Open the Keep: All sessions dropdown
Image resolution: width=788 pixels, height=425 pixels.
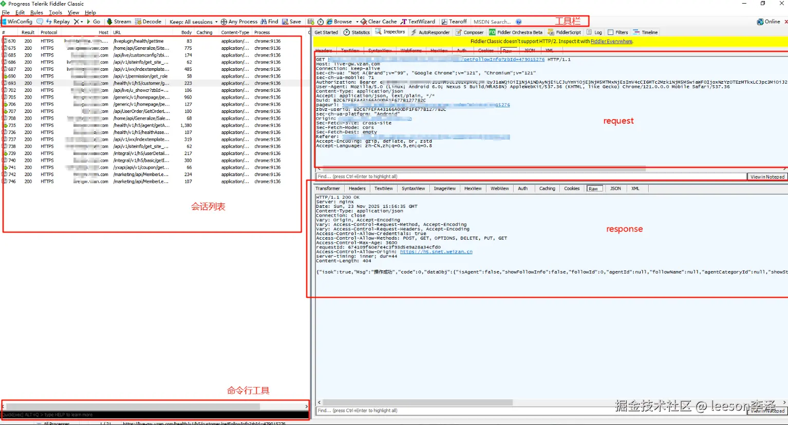pyautogui.click(x=194, y=22)
